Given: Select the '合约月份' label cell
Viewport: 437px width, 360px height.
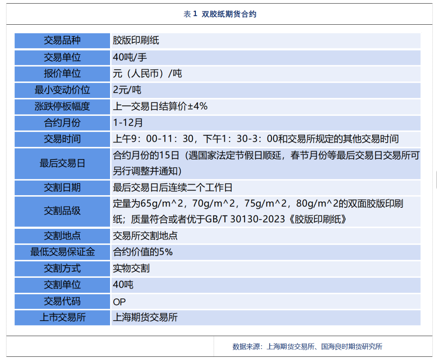Looking at the screenshot, I should pyautogui.click(x=62, y=123).
